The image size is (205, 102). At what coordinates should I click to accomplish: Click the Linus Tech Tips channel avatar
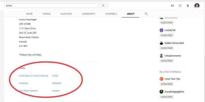point(161,79)
